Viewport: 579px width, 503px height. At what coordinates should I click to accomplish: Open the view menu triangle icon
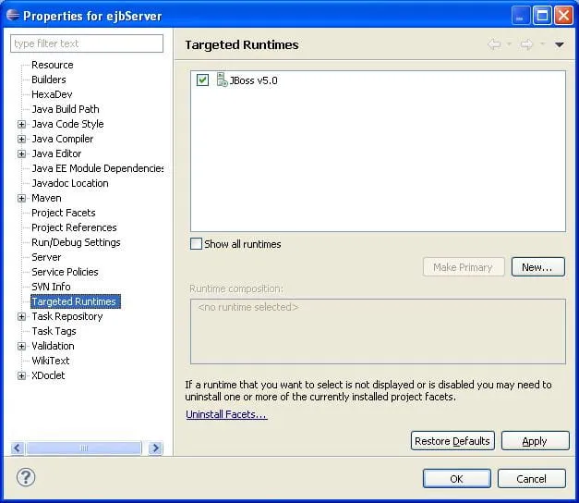(x=559, y=44)
